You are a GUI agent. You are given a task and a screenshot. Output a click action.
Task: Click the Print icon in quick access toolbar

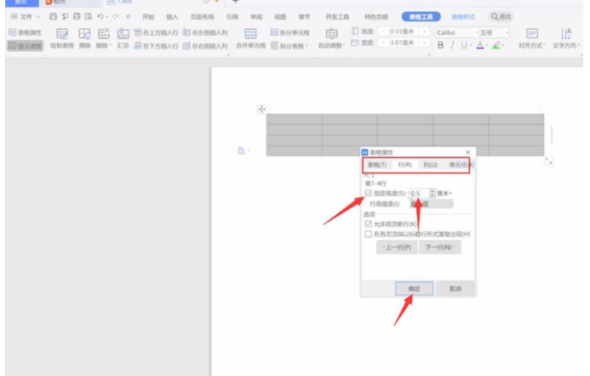pyautogui.click(x=77, y=16)
